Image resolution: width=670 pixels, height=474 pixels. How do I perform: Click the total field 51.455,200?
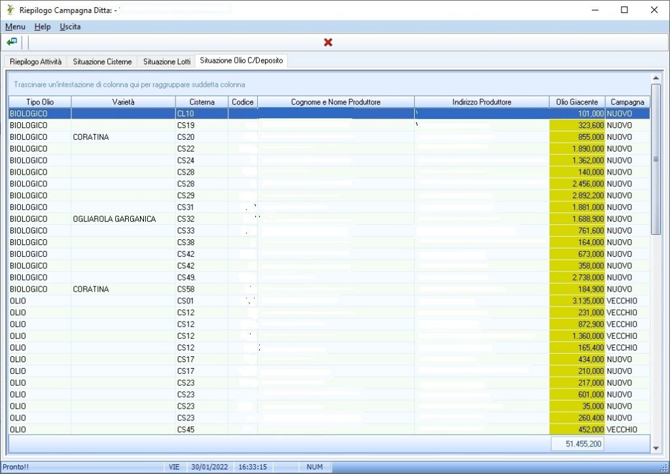577,444
